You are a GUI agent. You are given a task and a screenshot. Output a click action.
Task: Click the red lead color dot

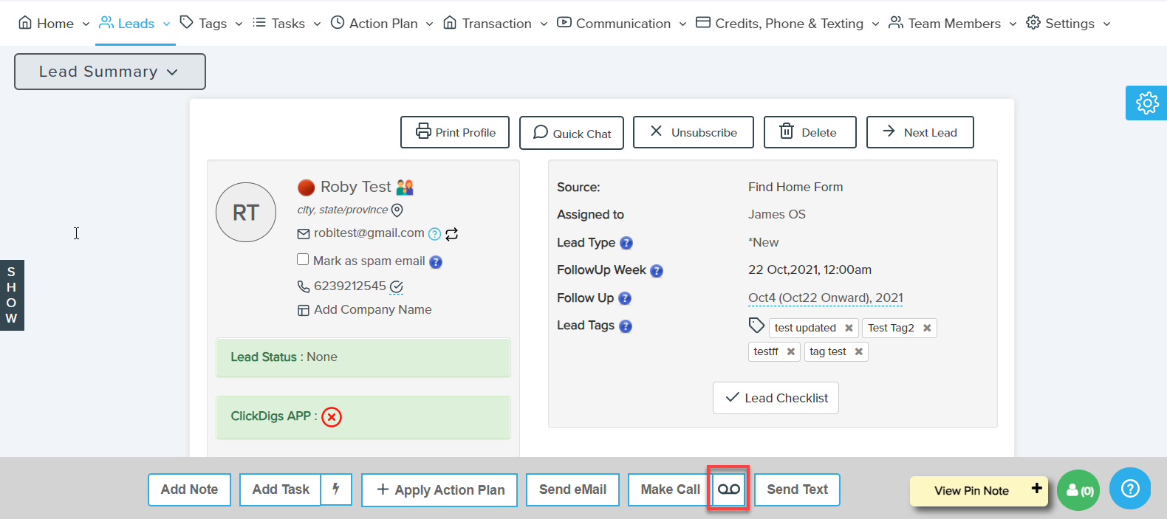306,188
